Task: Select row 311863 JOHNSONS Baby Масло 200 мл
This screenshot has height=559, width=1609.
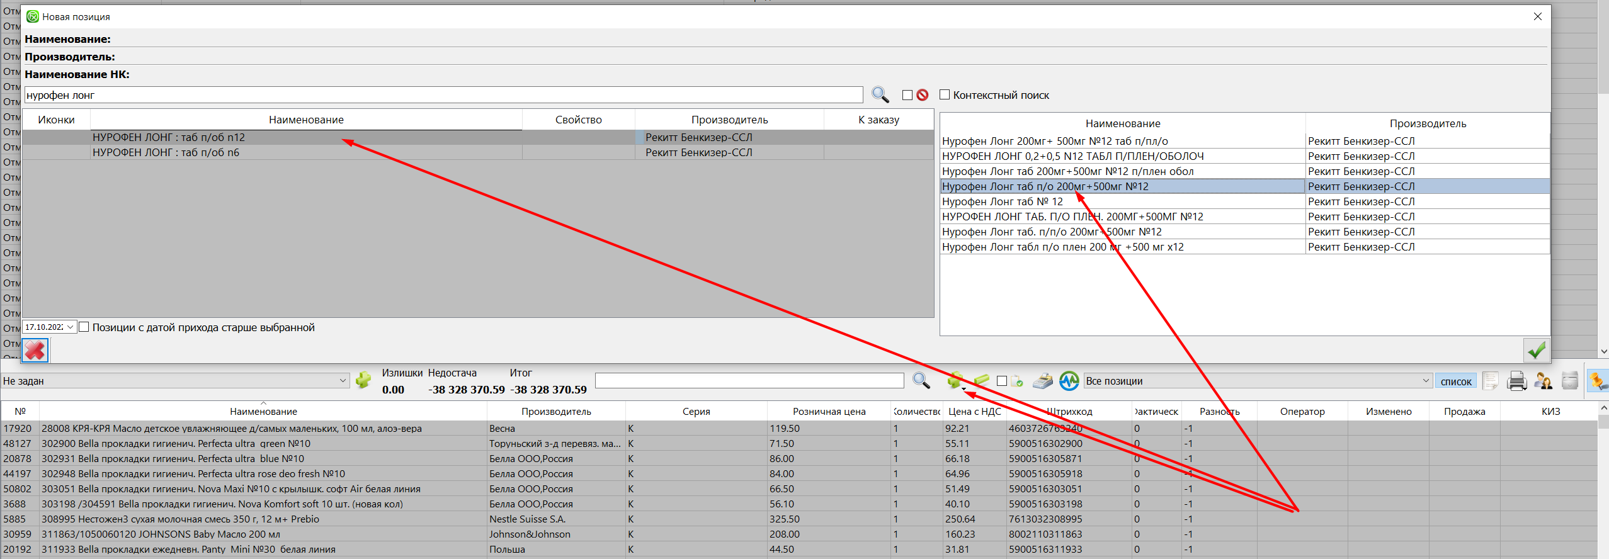Action: pyautogui.click(x=800, y=534)
